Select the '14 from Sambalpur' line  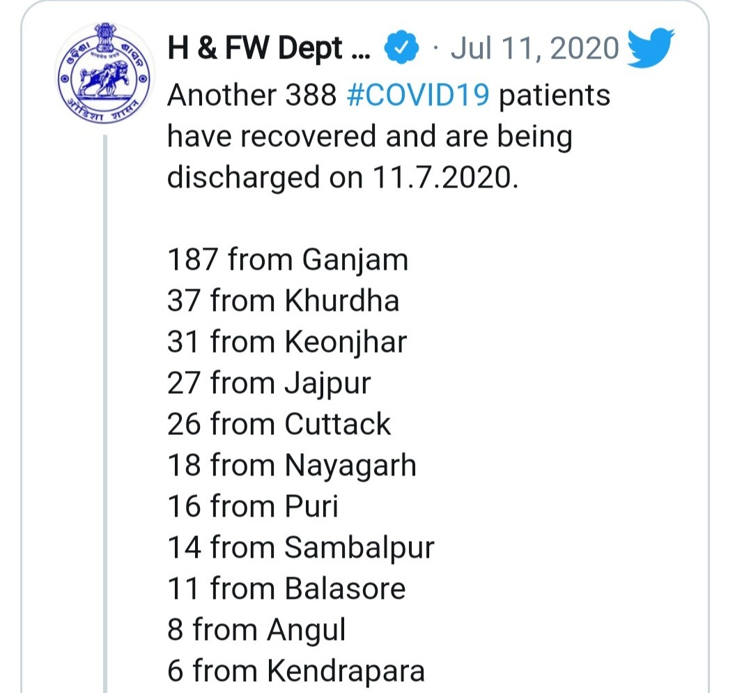pos(300,548)
